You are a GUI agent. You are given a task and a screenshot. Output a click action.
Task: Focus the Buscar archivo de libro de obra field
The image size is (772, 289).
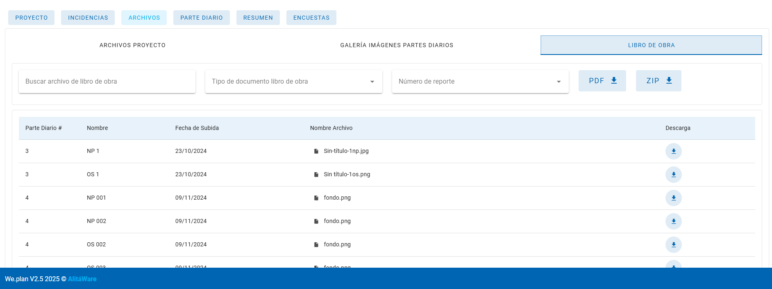[x=107, y=82]
